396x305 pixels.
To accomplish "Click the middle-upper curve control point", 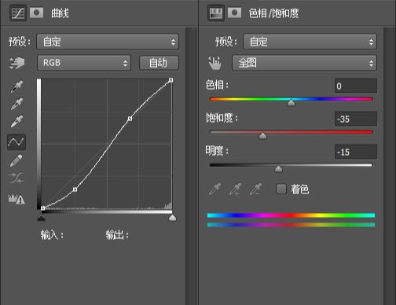I will pyautogui.click(x=130, y=119).
